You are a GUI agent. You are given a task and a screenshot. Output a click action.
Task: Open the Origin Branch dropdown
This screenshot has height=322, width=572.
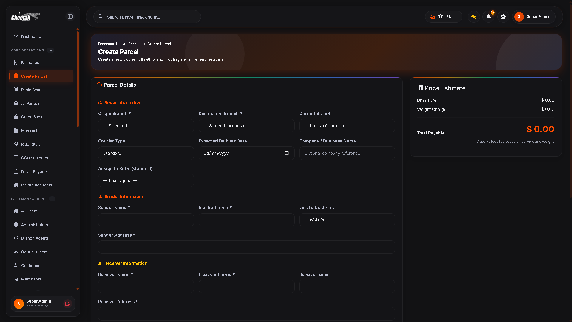(x=146, y=126)
